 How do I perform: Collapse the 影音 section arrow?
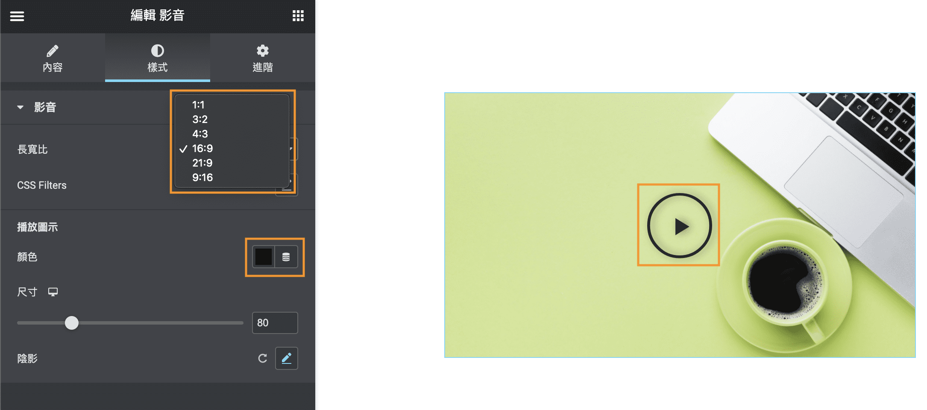click(20, 107)
